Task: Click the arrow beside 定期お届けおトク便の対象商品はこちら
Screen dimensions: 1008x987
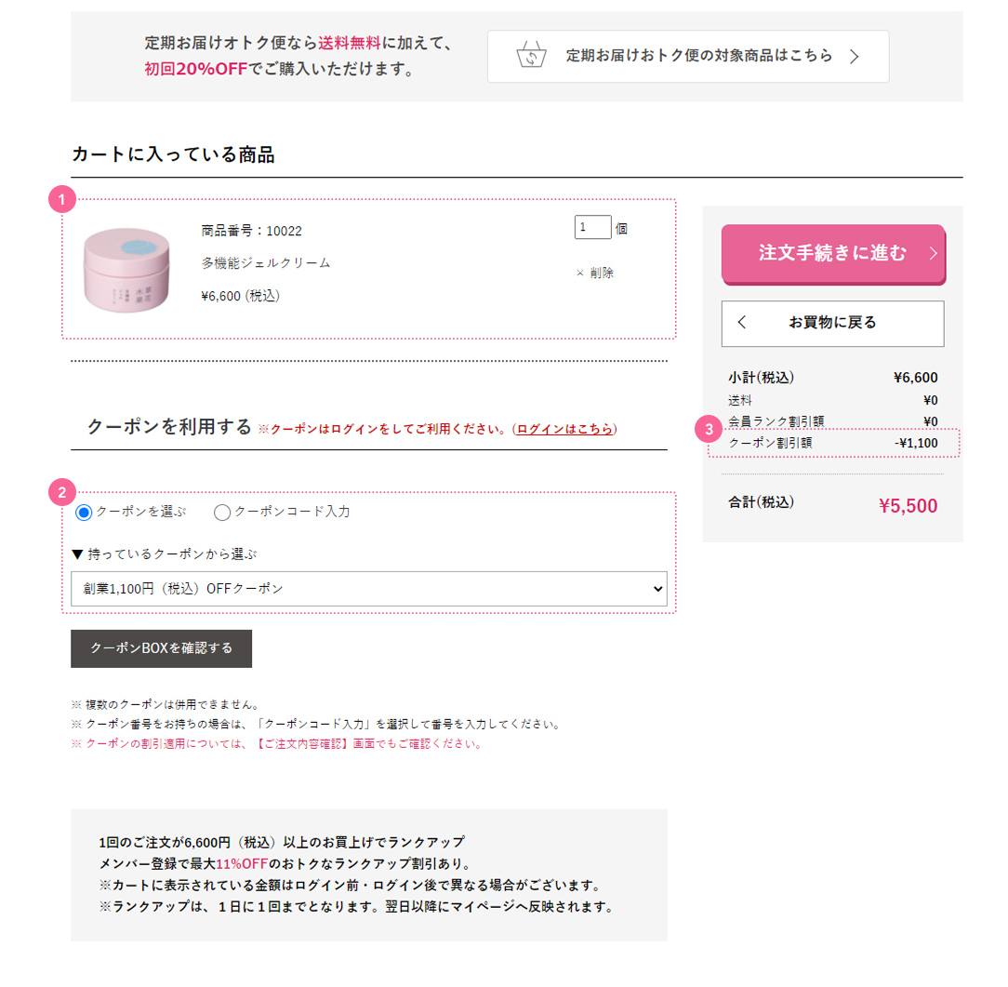Action: [x=854, y=57]
